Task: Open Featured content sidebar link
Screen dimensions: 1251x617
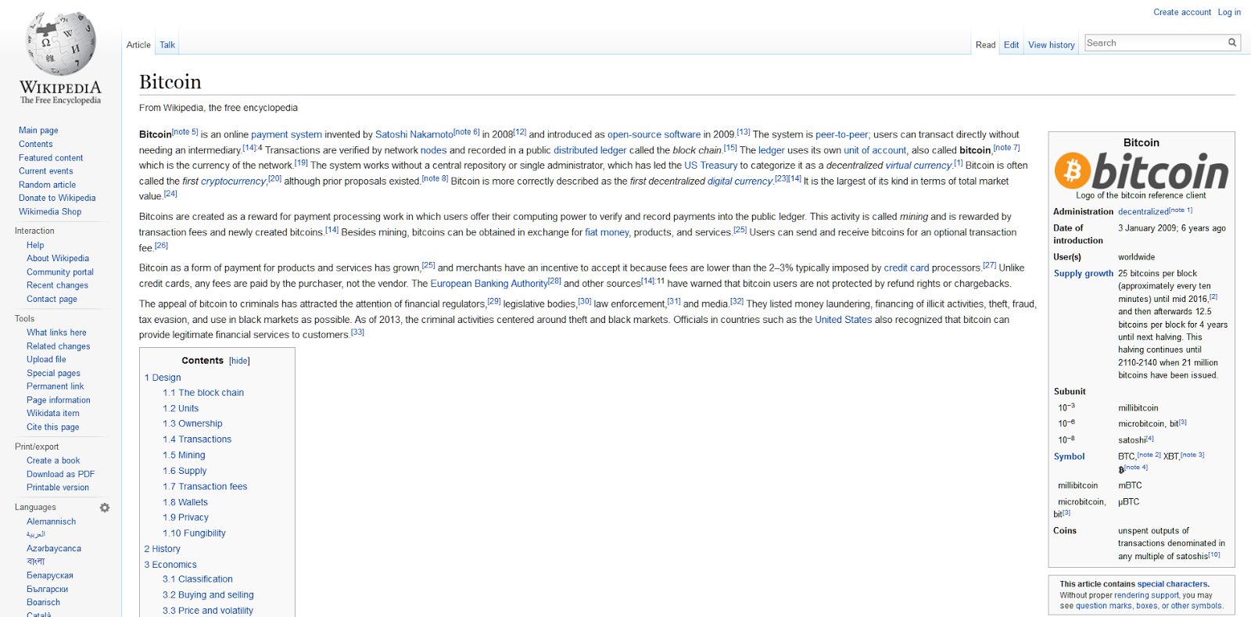Action: coord(51,158)
